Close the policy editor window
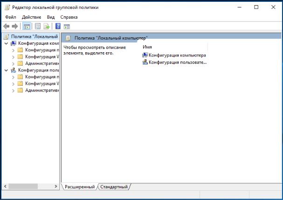Image resolution: width=283 pixels, height=200 pixels. coord(273,7)
